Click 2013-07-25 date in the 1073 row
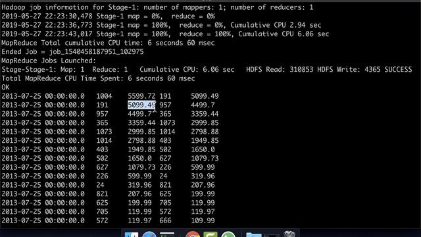Image resolution: width=421 pixels, height=237 pixels. click(21, 132)
